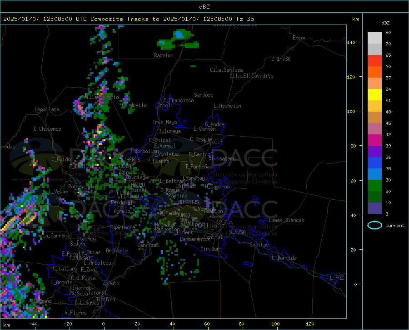Select the P_Hierro label
Screen dimensions: 409x330
point(158,161)
